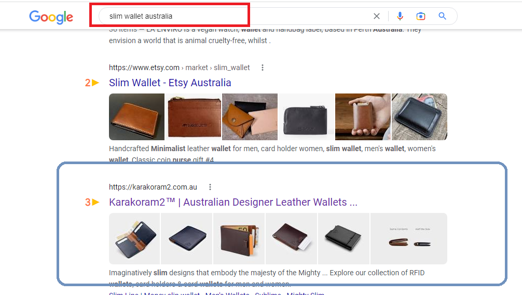Screen dimensions: 522x295
Task: Open Karakoram2 Australian Designer Leather Wallets link
Action: (x=233, y=202)
